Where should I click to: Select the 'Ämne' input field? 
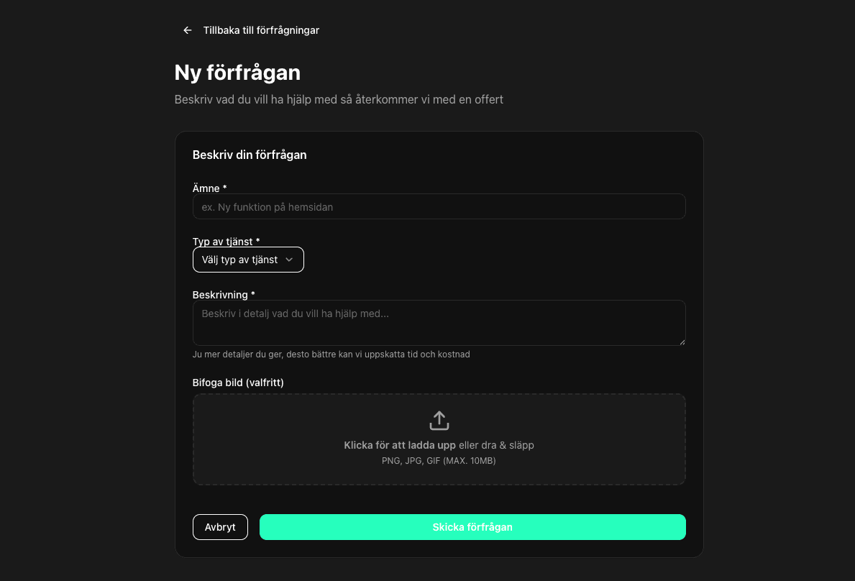[439, 206]
